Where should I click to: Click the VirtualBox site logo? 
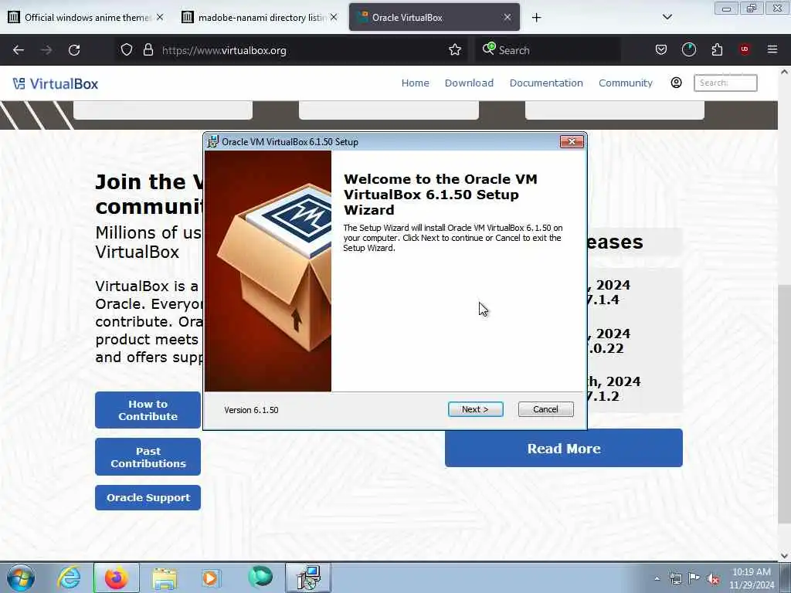(56, 83)
